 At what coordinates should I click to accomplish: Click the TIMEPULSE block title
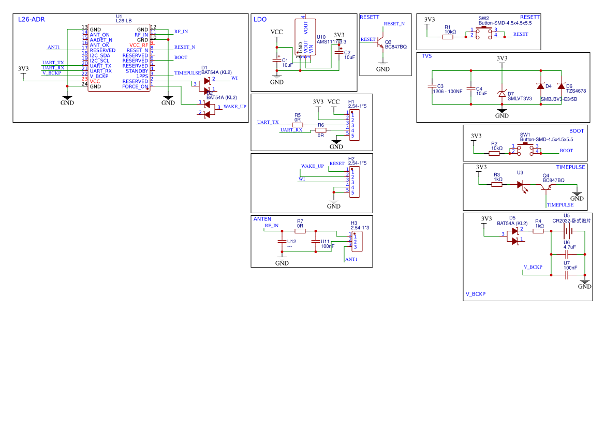[x=571, y=167]
